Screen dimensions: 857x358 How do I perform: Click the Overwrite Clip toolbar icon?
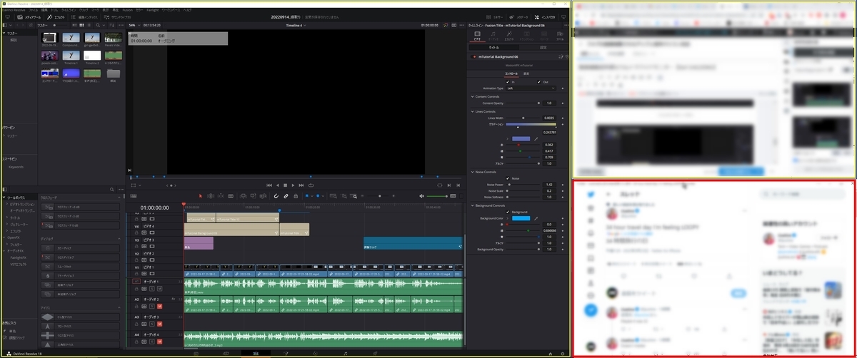253,196
